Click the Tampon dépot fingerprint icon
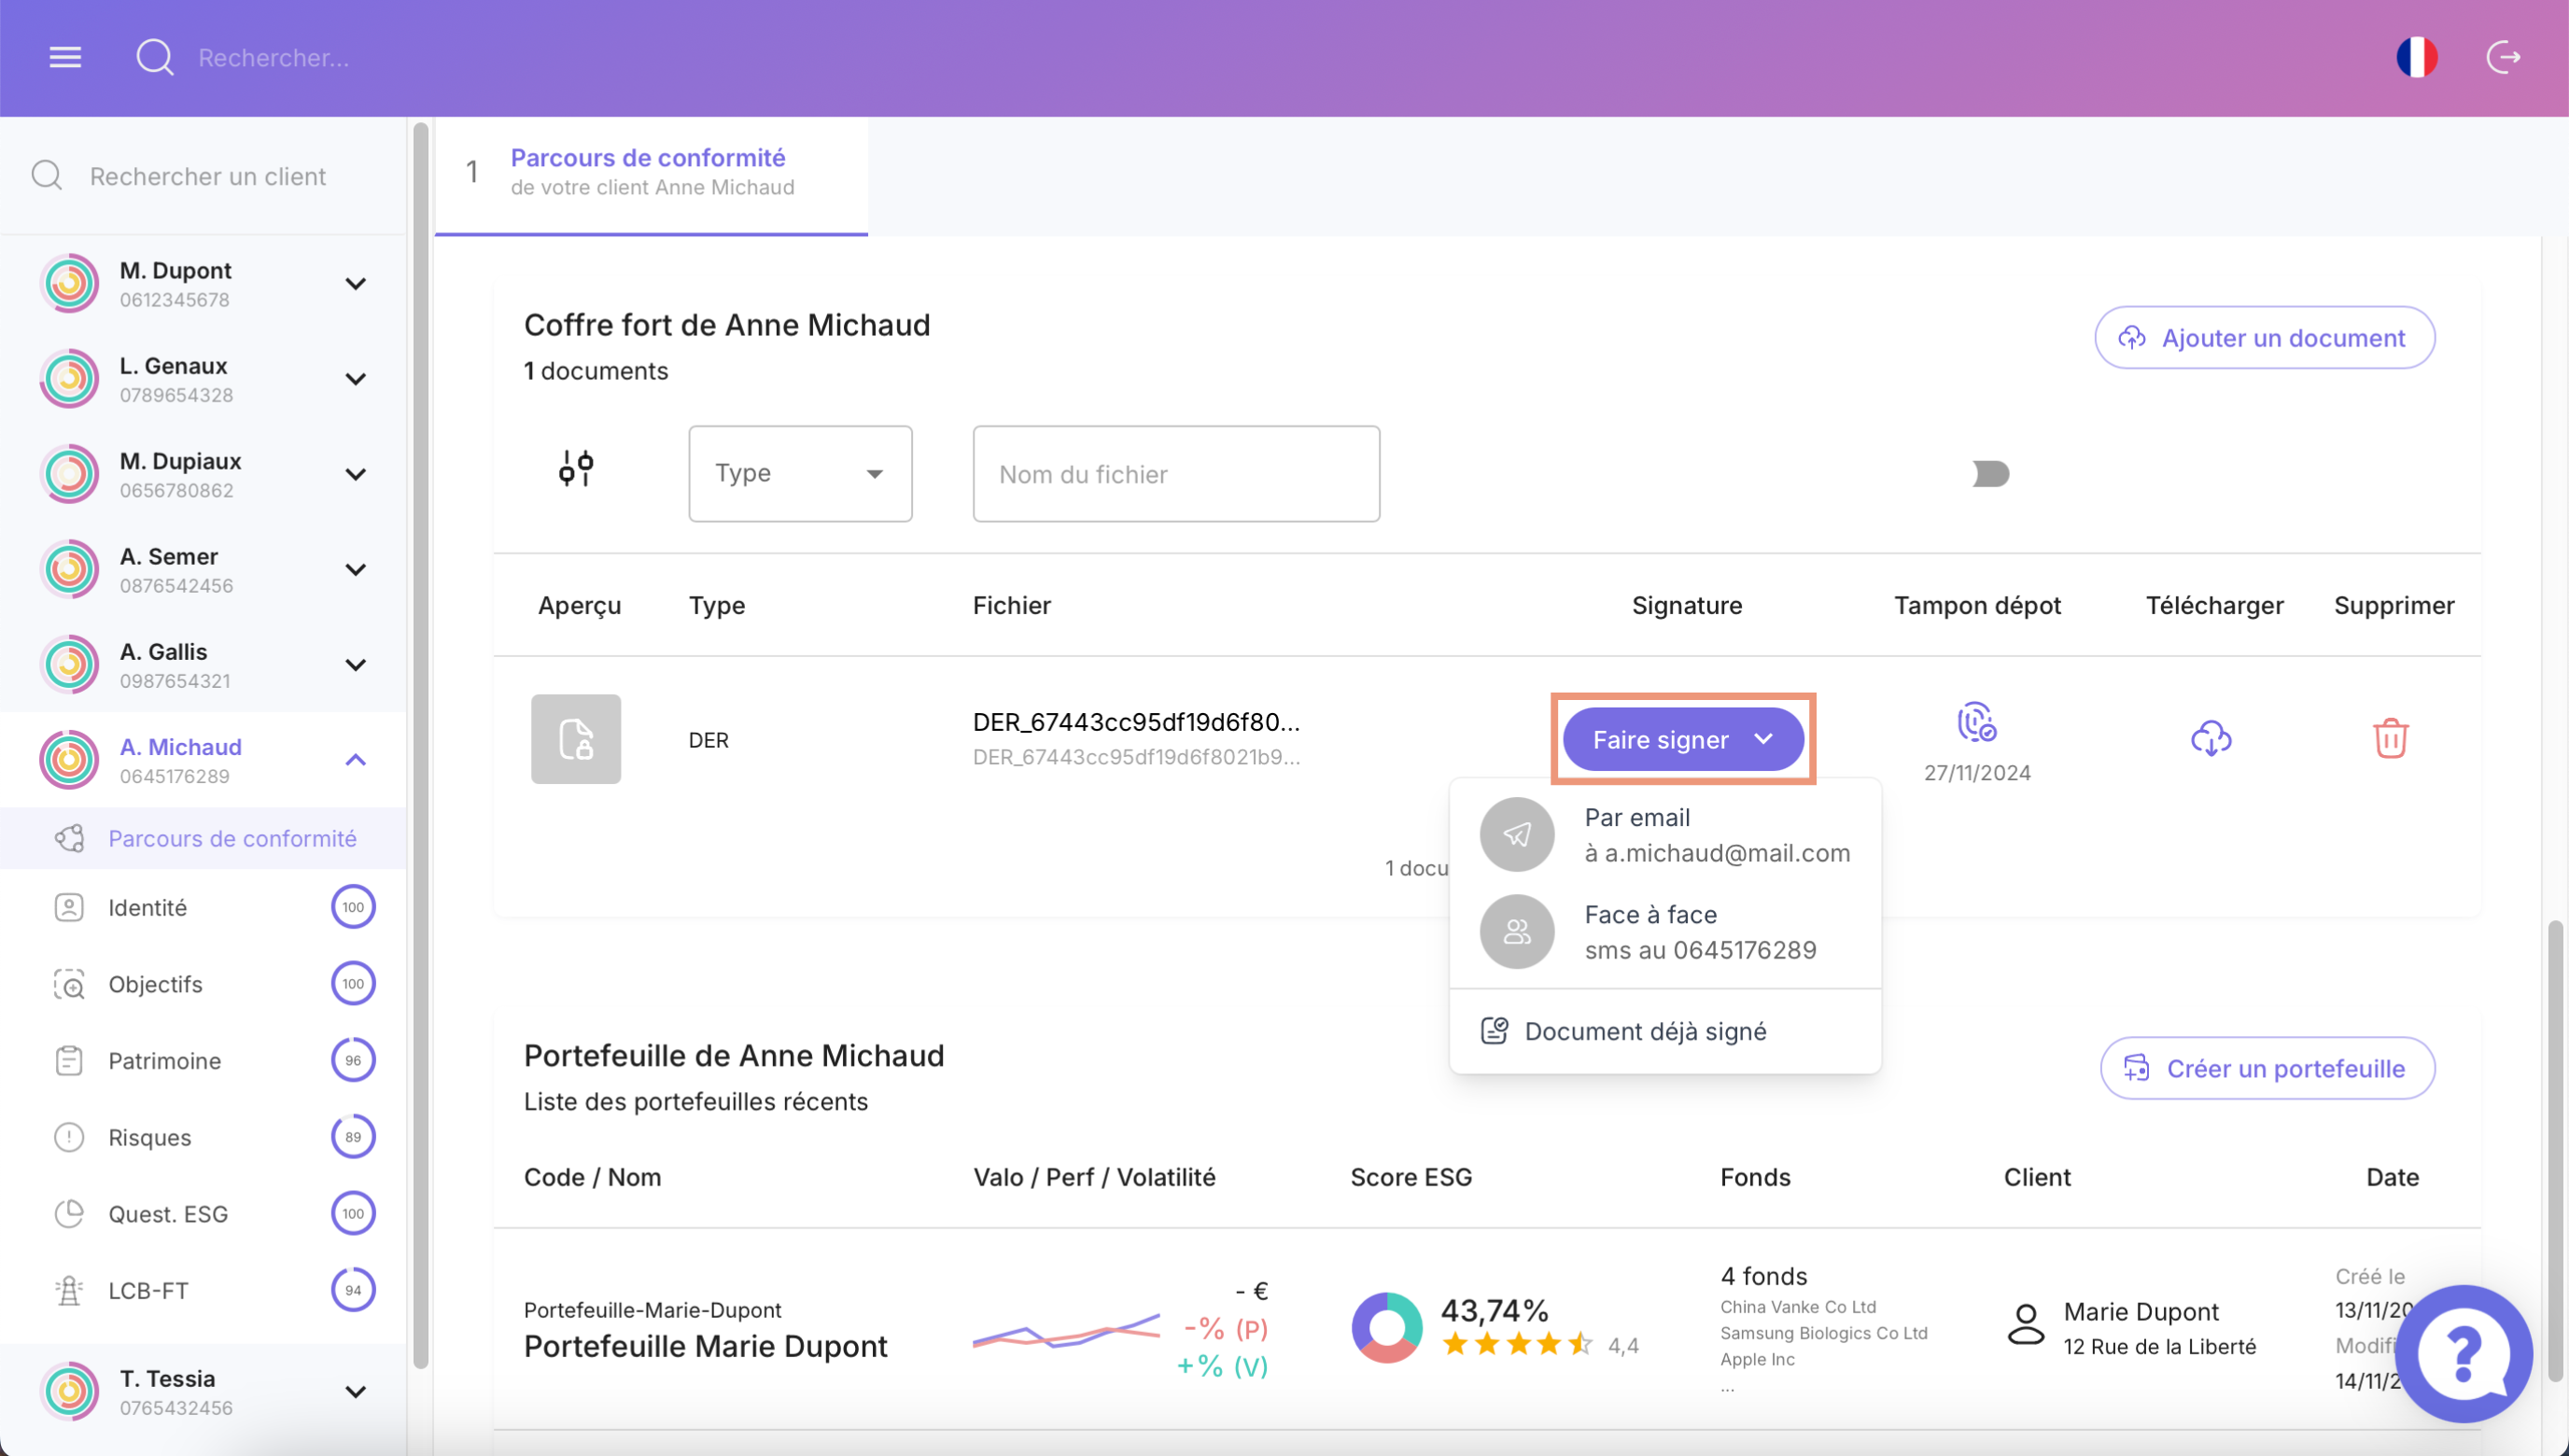The image size is (2569, 1456). (x=1976, y=722)
